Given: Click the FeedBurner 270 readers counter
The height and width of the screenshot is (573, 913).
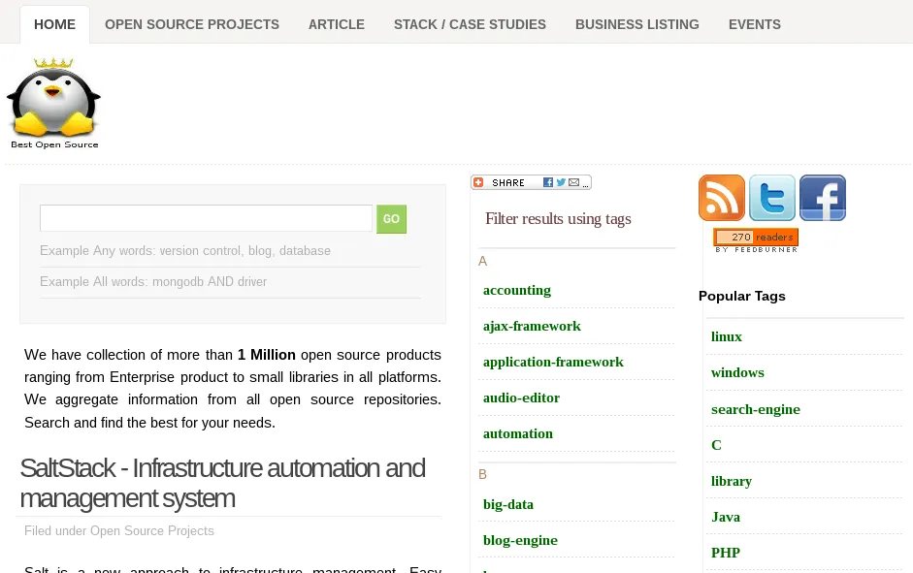Looking at the screenshot, I should pos(755,238).
